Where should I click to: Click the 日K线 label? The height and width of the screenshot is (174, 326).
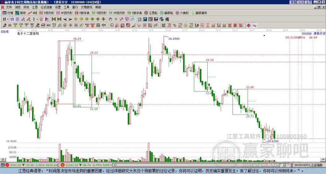pyautogui.click(x=5, y=31)
